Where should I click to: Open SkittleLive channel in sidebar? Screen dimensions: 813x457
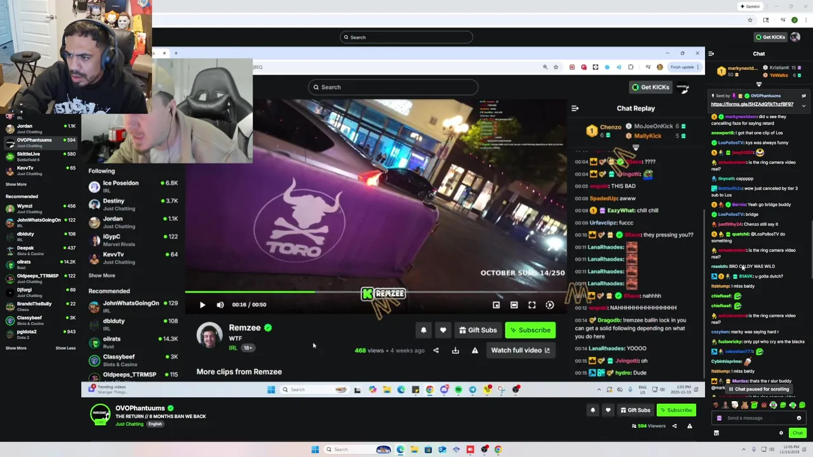(41, 156)
